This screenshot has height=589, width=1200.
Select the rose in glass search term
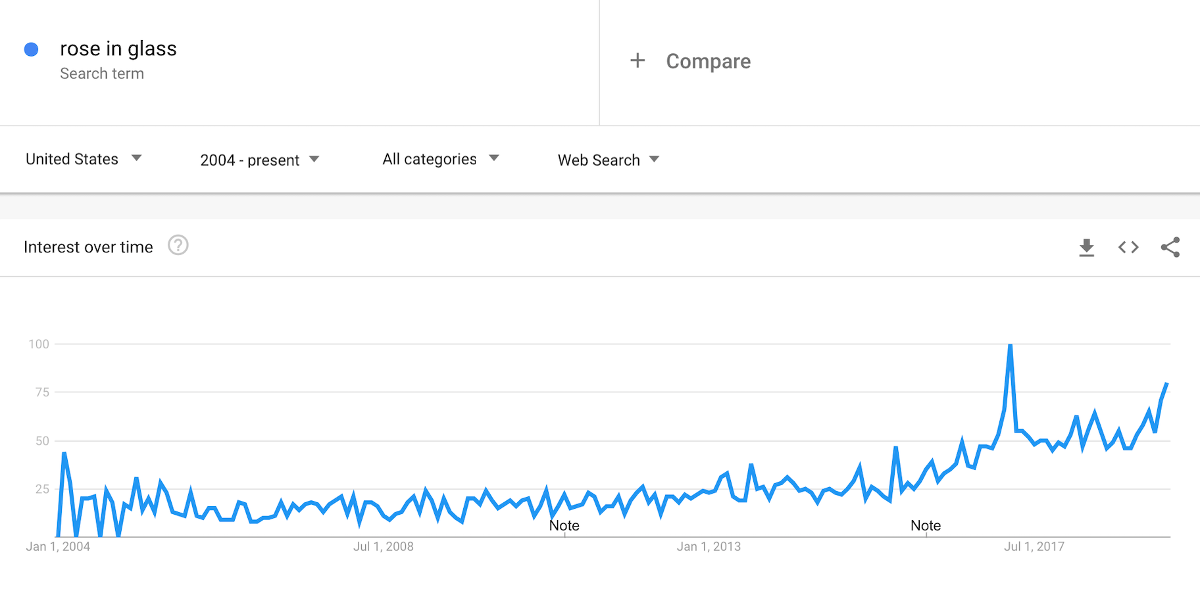click(x=118, y=48)
